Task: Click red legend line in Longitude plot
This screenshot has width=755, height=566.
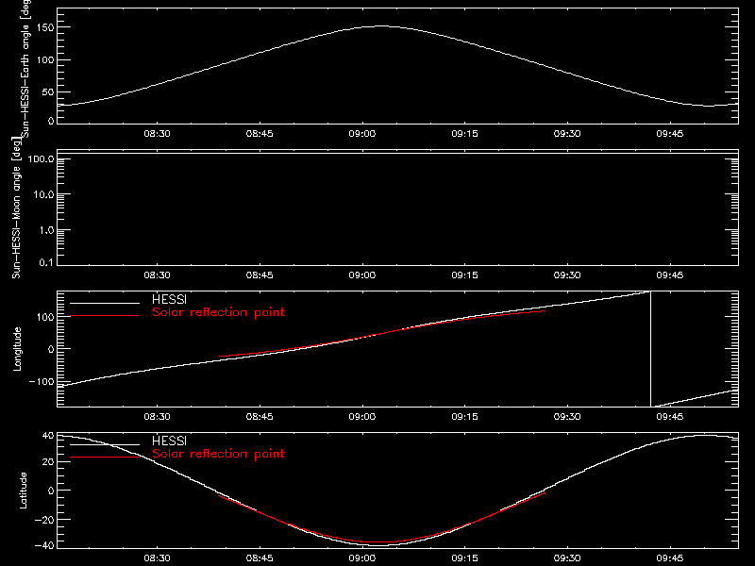Action: point(105,316)
